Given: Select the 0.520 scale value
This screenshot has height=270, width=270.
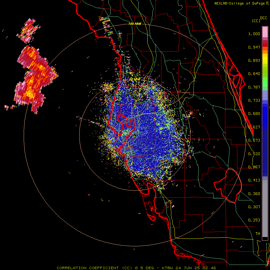Looking at the screenshot, I should coord(254,154).
